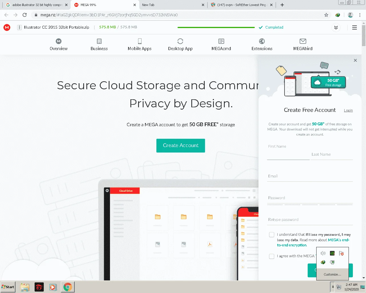This screenshot has height=293, width=366.
Task: Click the address bar URL
Action: pyautogui.click(x=109, y=15)
